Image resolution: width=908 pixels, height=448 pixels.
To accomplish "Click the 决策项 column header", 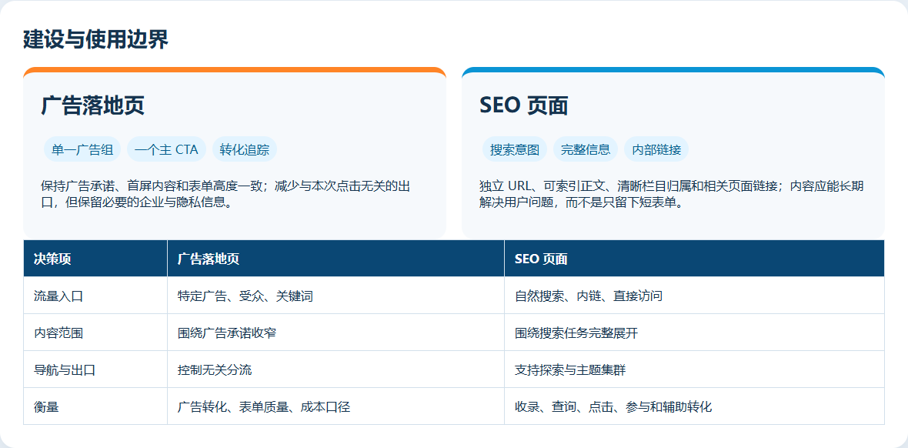I will [x=95, y=259].
